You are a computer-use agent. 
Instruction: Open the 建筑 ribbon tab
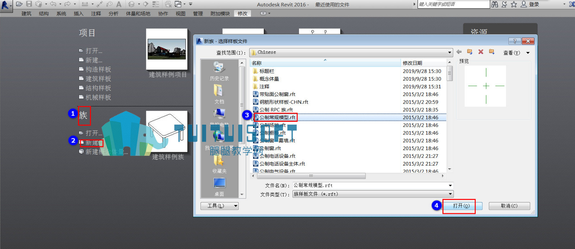coord(26,14)
